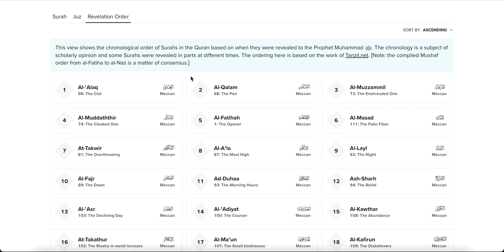Screen dimensions: 504x252
Task: Switch to the Surah tab
Action: tap(59, 16)
